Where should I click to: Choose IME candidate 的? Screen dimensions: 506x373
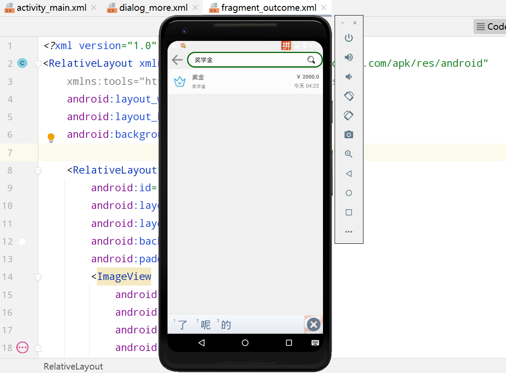pos(226,325)
